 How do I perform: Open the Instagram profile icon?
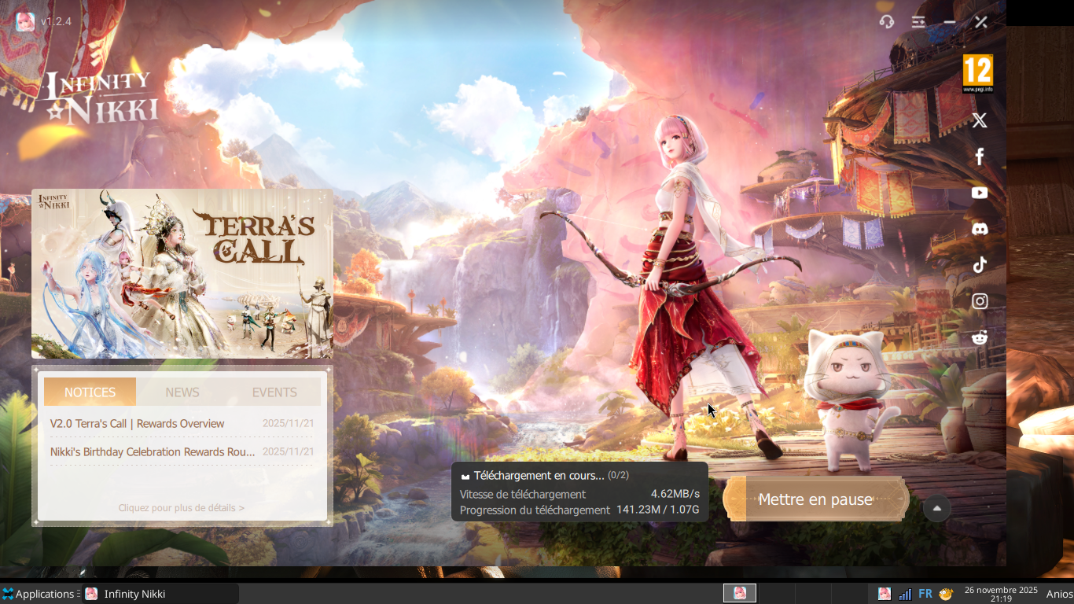pyautogui.click(x=980, y=301)
